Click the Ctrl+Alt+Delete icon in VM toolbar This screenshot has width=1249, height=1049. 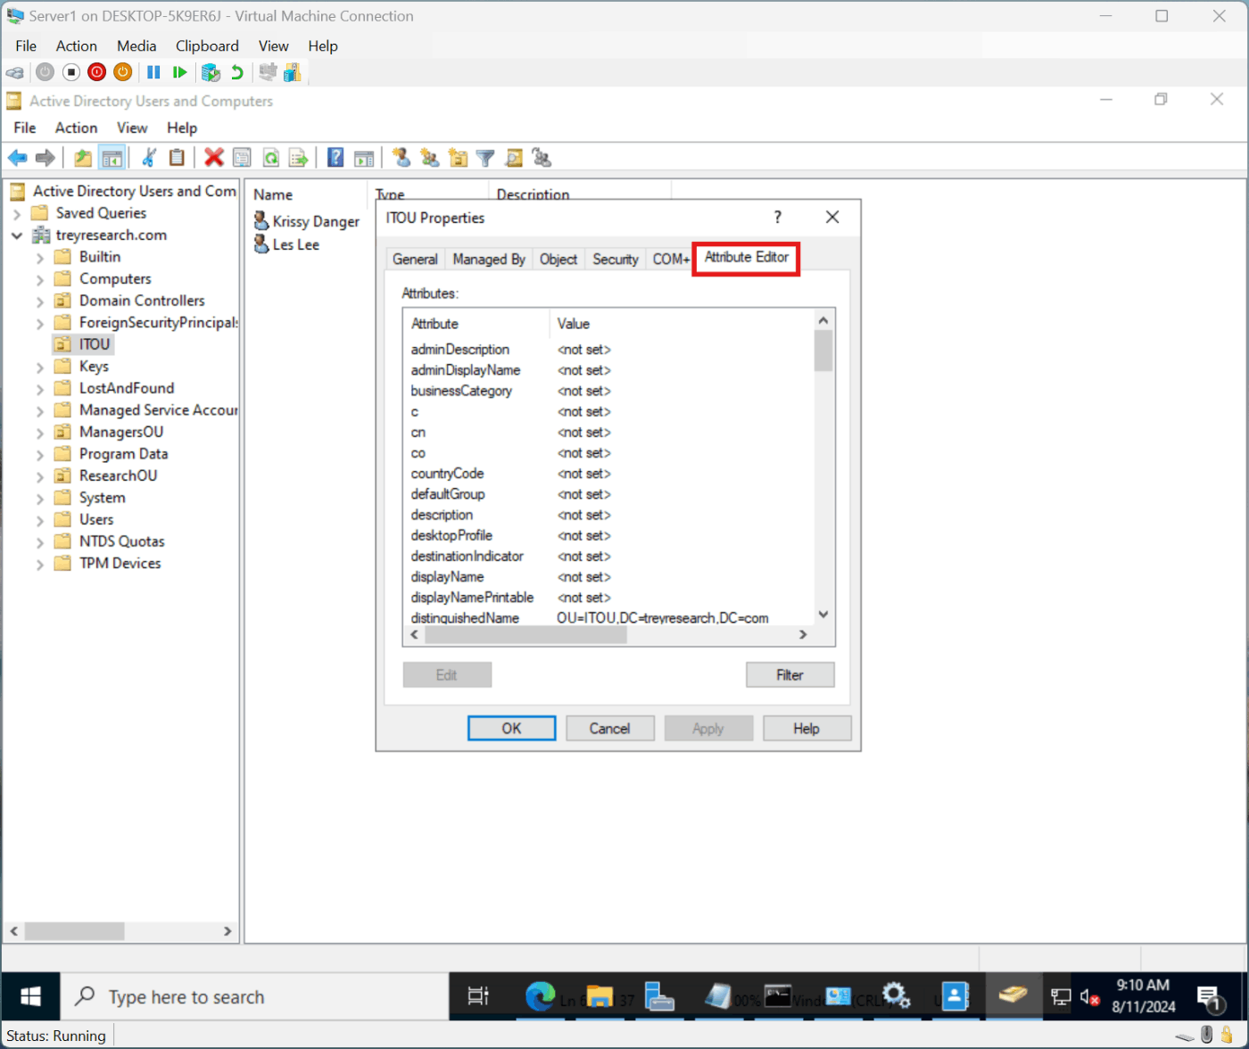coord(15,72)
